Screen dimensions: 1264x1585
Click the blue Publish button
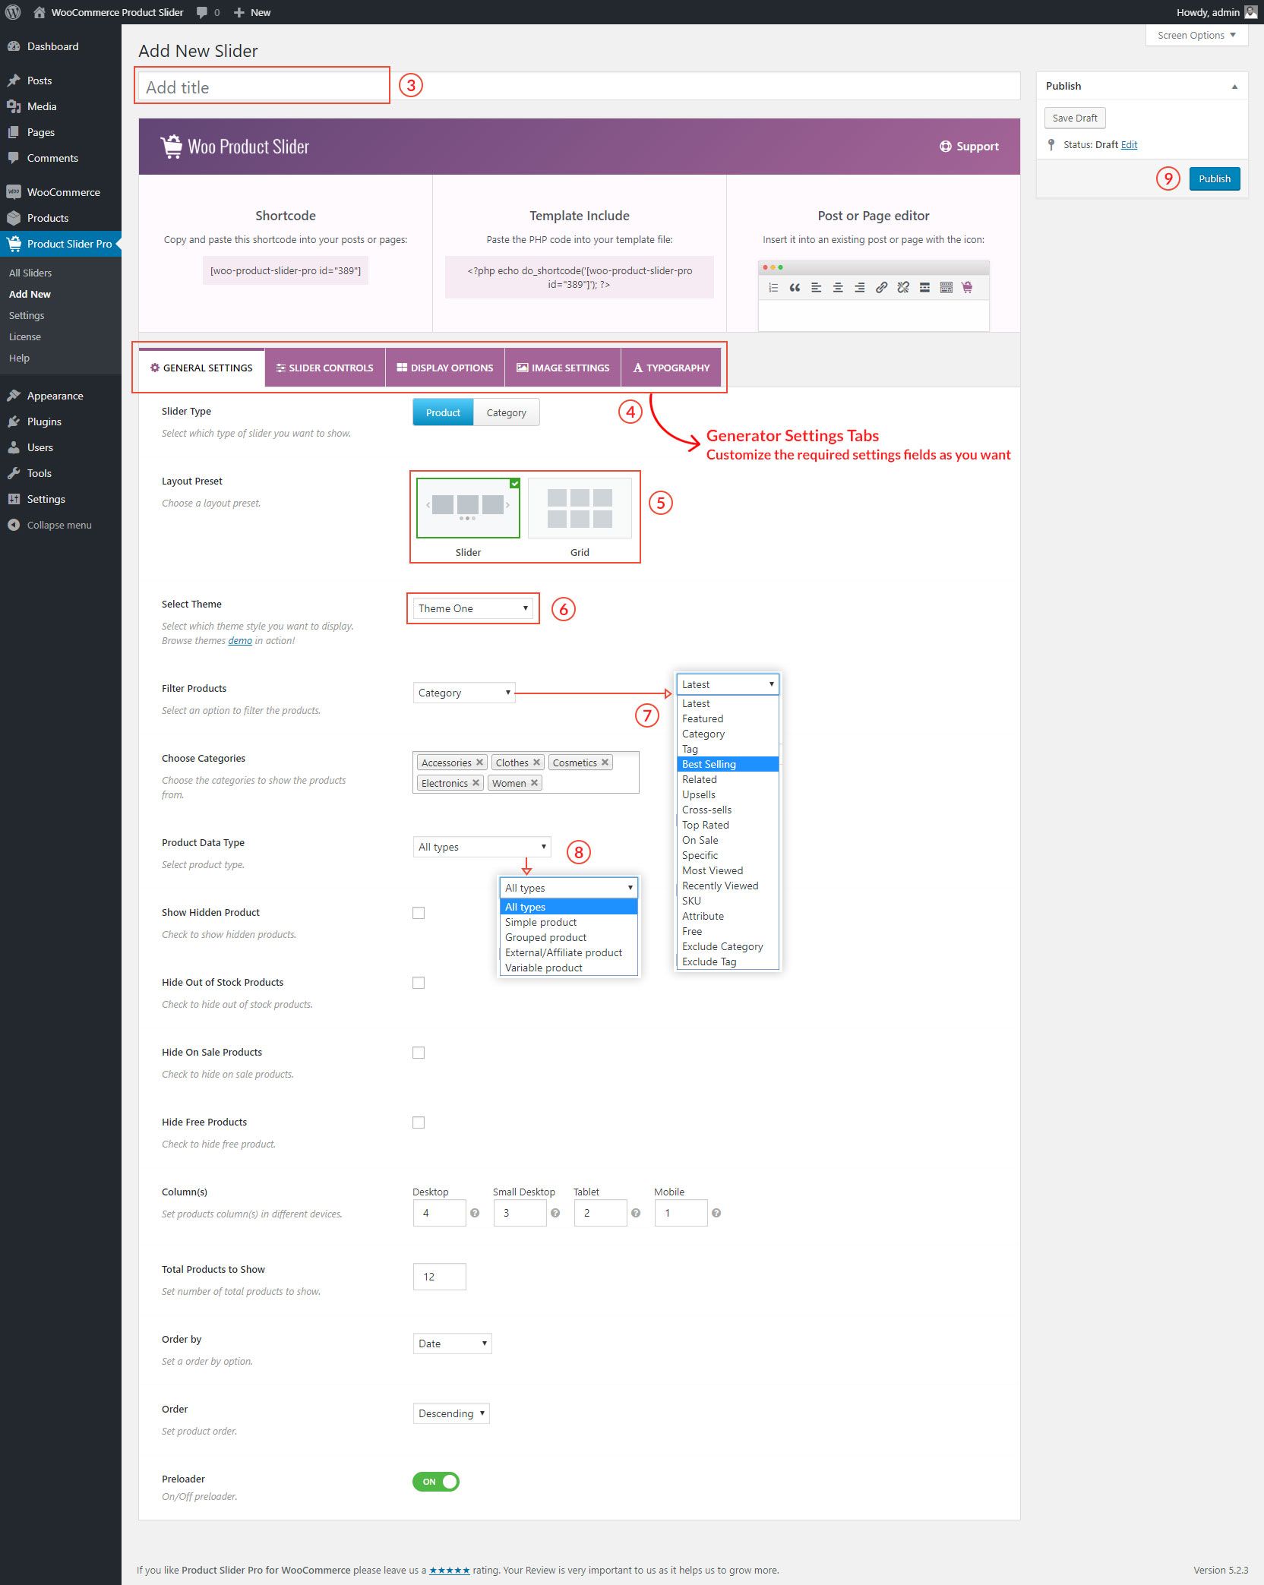pyautogui.click(x=1214, y=178)
